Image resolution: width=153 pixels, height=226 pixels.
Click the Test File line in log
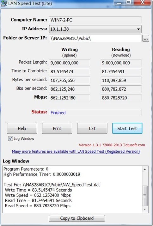click(x=52, y=185)
